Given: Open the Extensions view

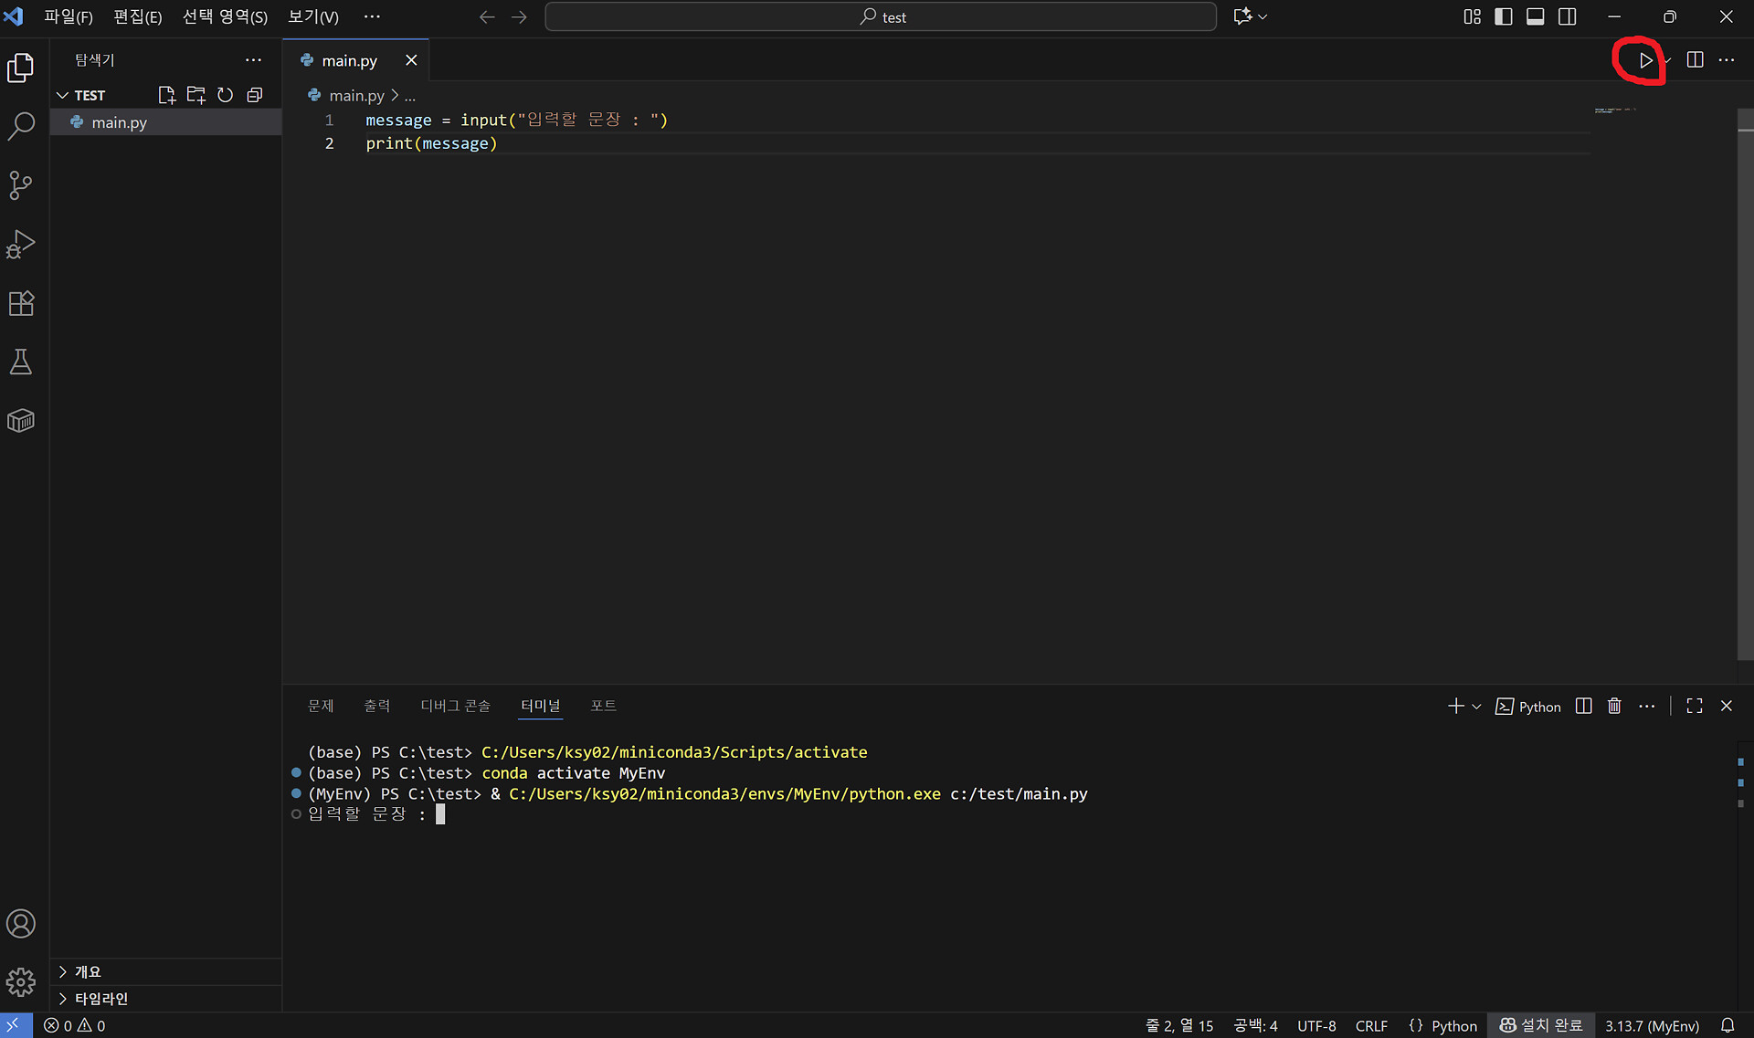Looking at the screenshot, I should (20, 303).
